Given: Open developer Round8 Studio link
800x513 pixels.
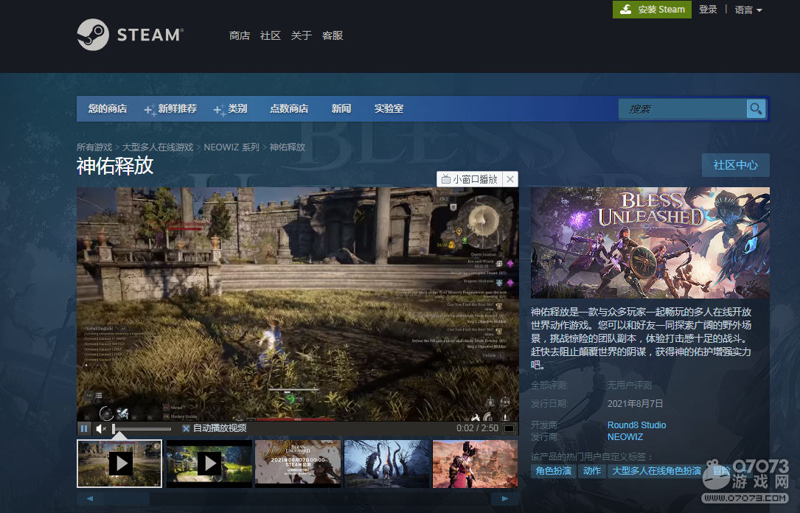Looking at the screenshot, I should click(636, 425).
